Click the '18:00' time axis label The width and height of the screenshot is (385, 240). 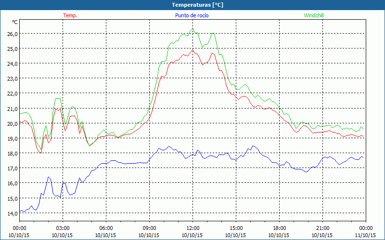pos(280,228)
